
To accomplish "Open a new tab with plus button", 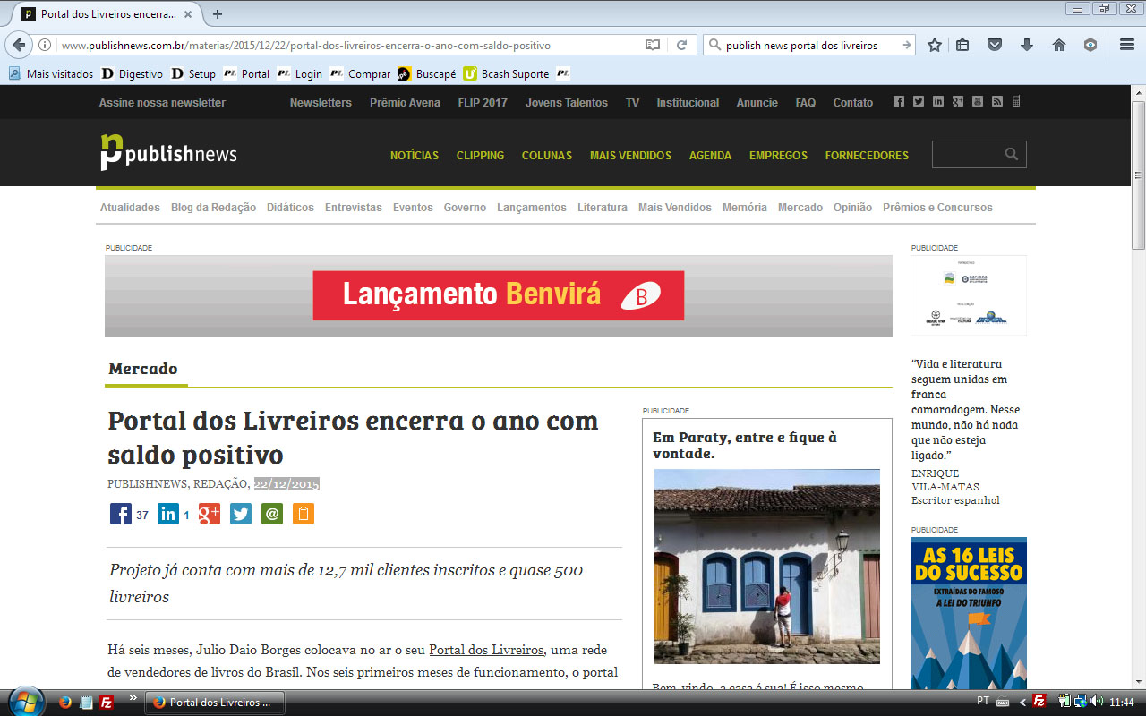I will coord(218,14).
